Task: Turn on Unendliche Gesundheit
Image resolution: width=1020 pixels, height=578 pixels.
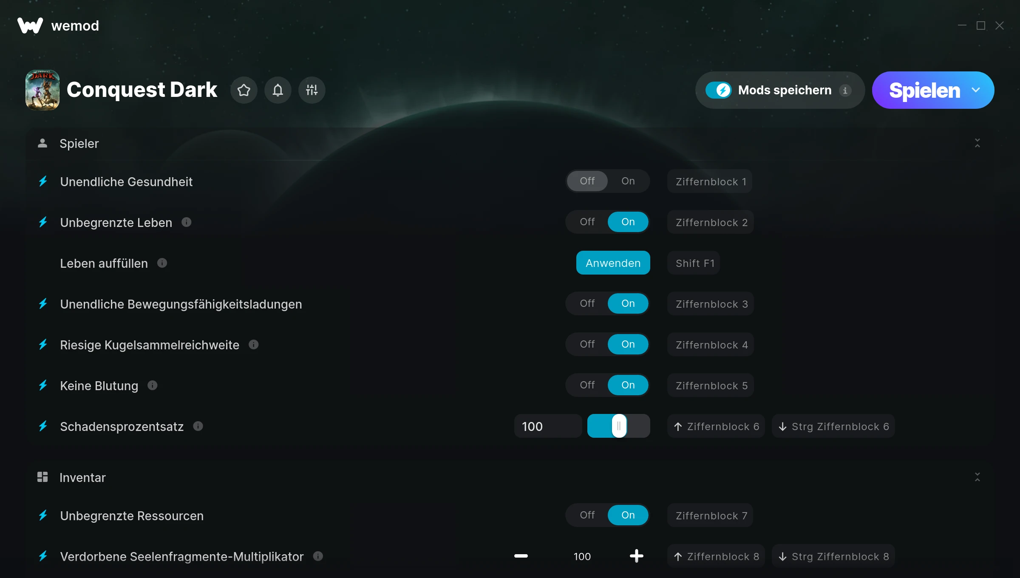Action: coord(628,181)
